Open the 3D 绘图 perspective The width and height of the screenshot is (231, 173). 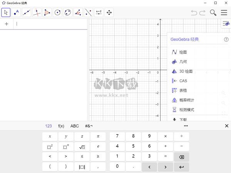pos(186,71)
